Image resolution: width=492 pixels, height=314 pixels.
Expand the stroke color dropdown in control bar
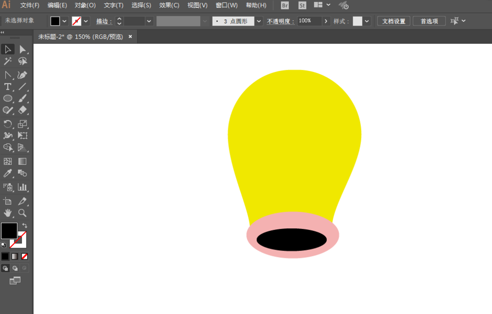(x=86, y=21)
